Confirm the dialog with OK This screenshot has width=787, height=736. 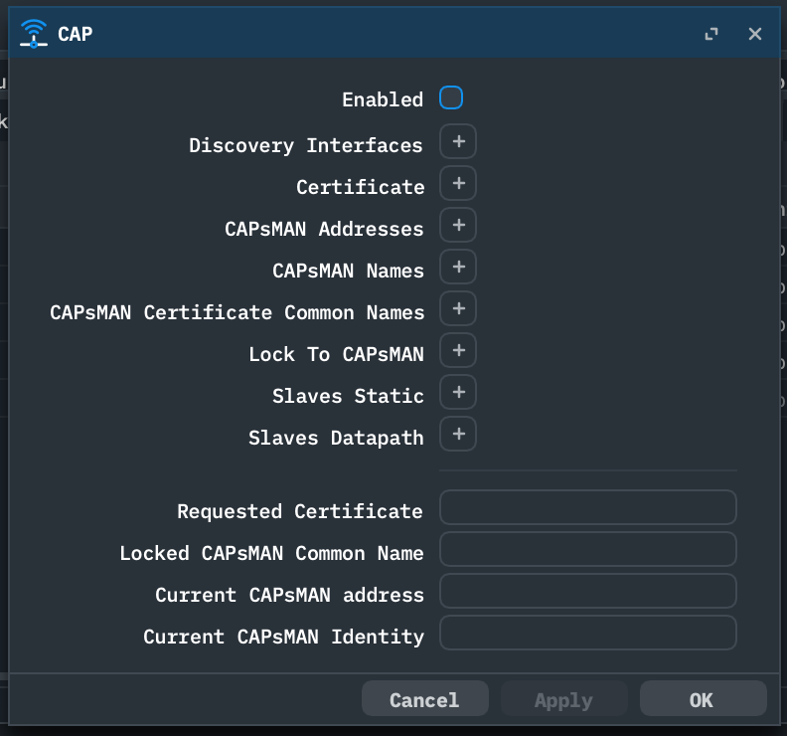703,699
